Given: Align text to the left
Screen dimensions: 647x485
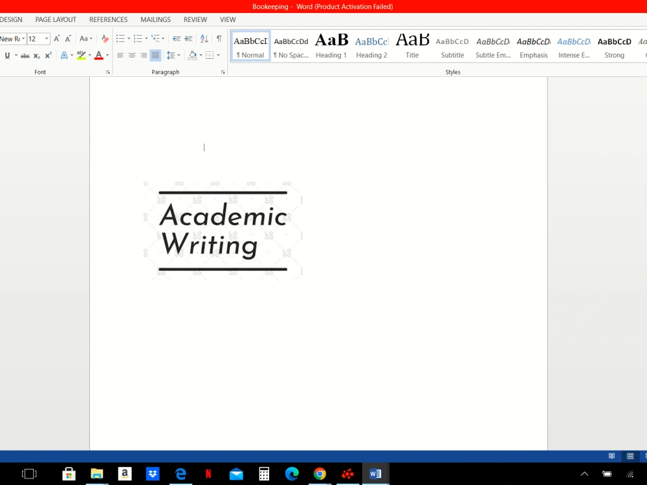Looking at the screenshot, I should click(120, 55).
